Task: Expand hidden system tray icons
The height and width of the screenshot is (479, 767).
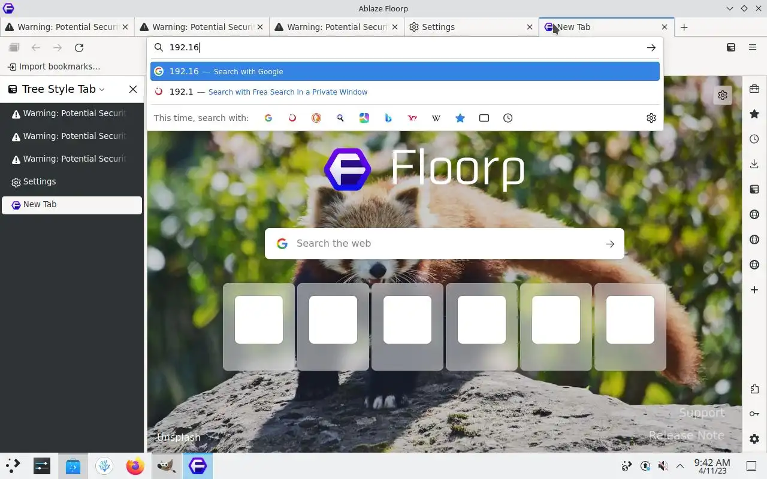Action: pos(680,466)
